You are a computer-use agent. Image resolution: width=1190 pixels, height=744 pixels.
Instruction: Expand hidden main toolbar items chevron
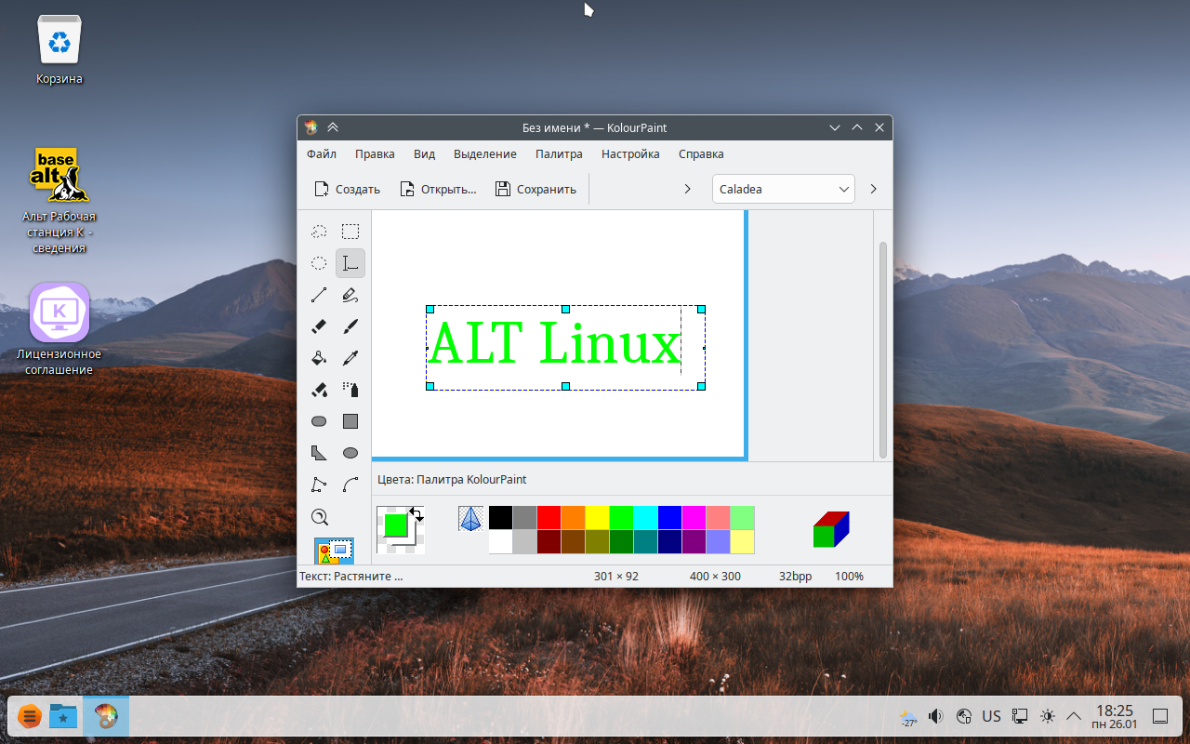pos(687,189)
